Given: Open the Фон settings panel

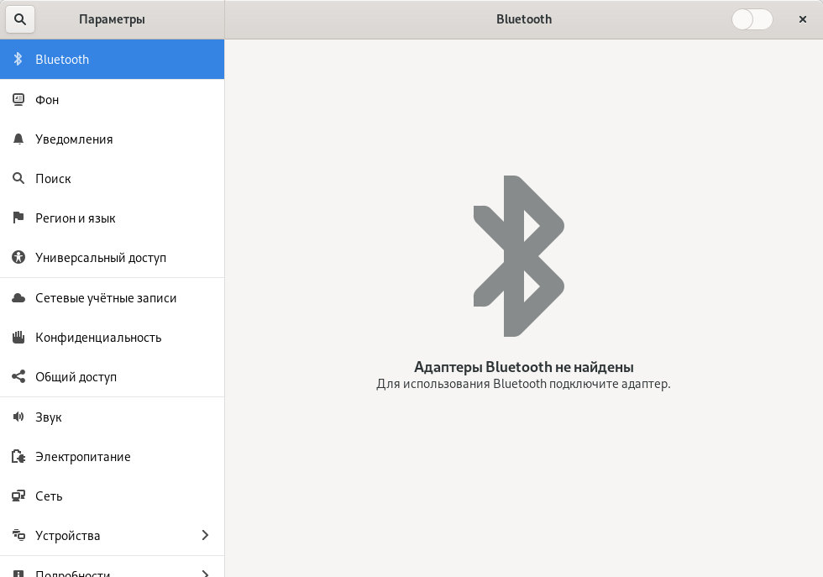Looking at the screenshot, I should click(47, 100).
